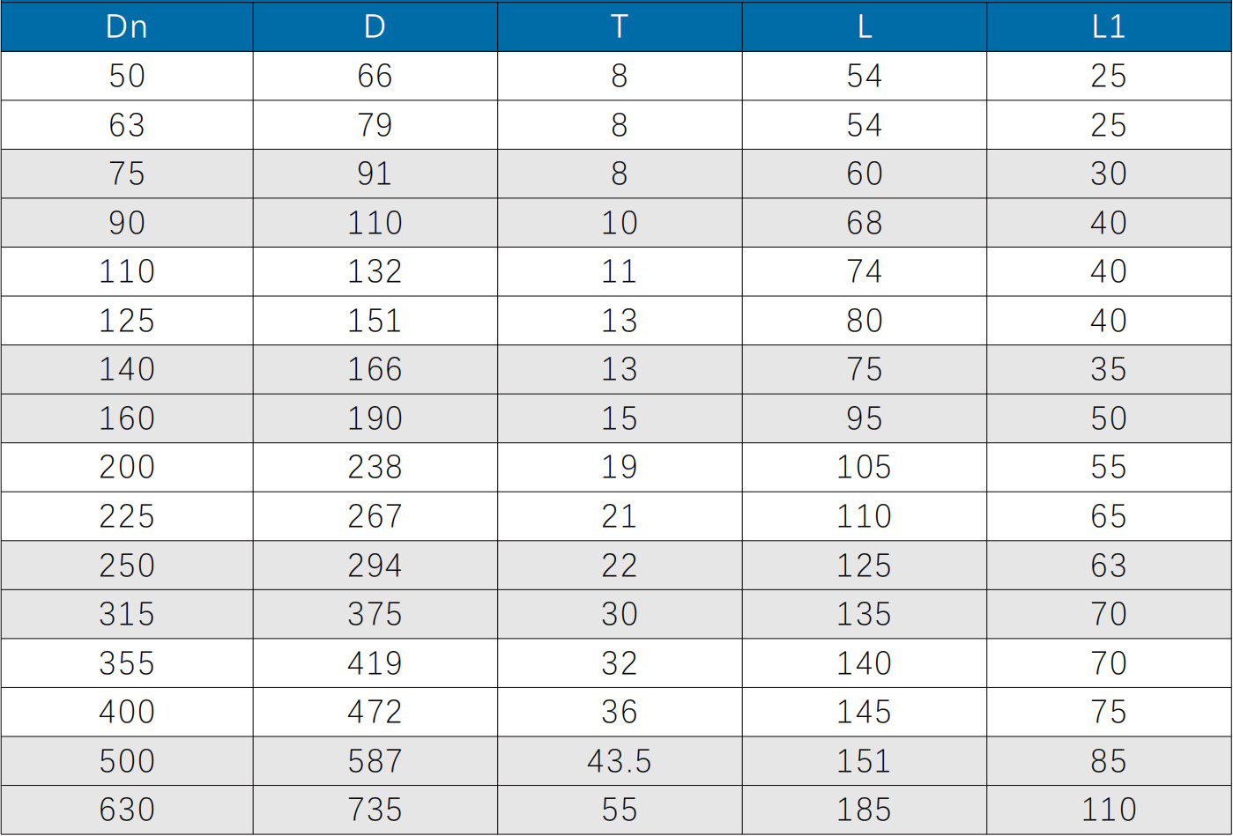Select the L column header cell
This screenshot has height=836, width=1233.
tap(864, 26)
